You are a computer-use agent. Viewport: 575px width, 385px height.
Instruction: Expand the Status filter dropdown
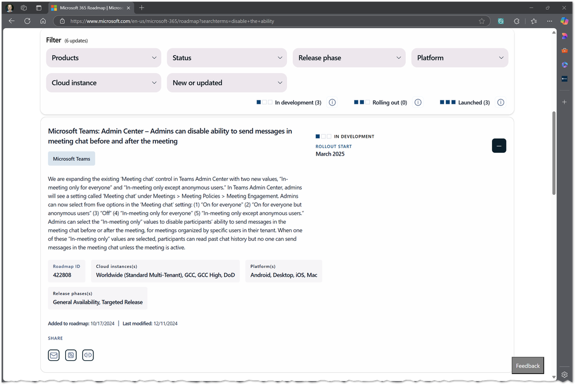coord(226,58)
